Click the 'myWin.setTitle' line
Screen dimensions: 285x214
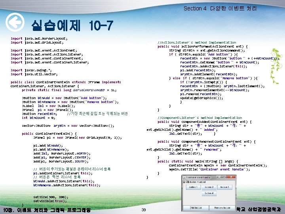209,169
